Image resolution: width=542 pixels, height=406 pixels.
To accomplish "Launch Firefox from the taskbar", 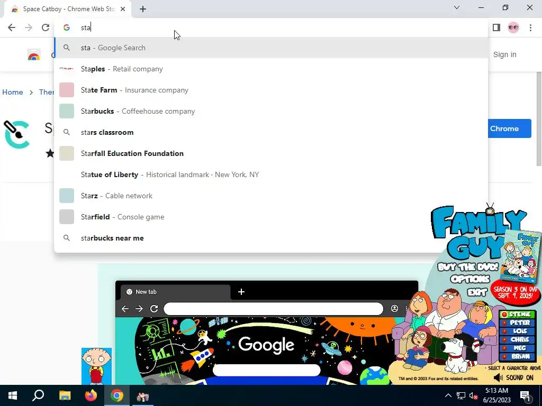I will click(91, 395).
